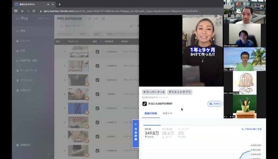The image size is (278, 159).
Task: Open マイリスト in the sidebar
Action: (24, 80)
